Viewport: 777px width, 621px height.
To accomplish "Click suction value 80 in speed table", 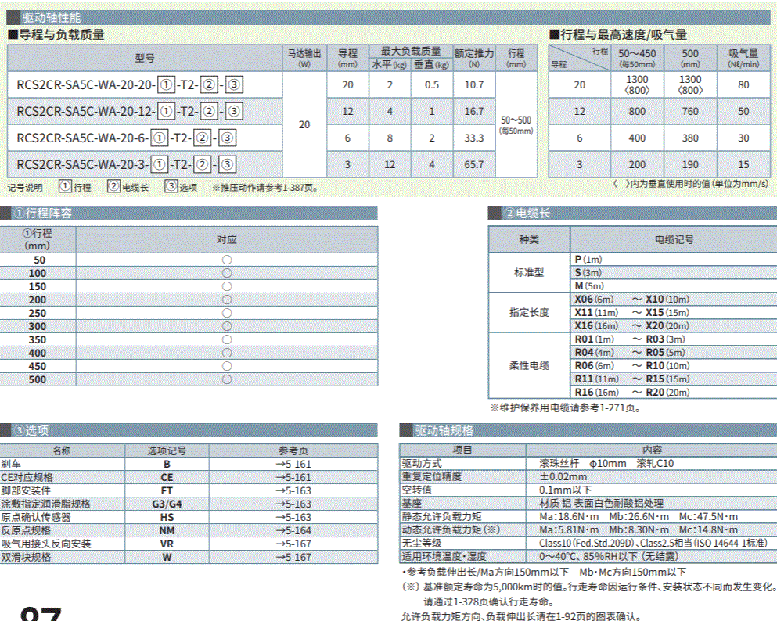I will [743, 84].
